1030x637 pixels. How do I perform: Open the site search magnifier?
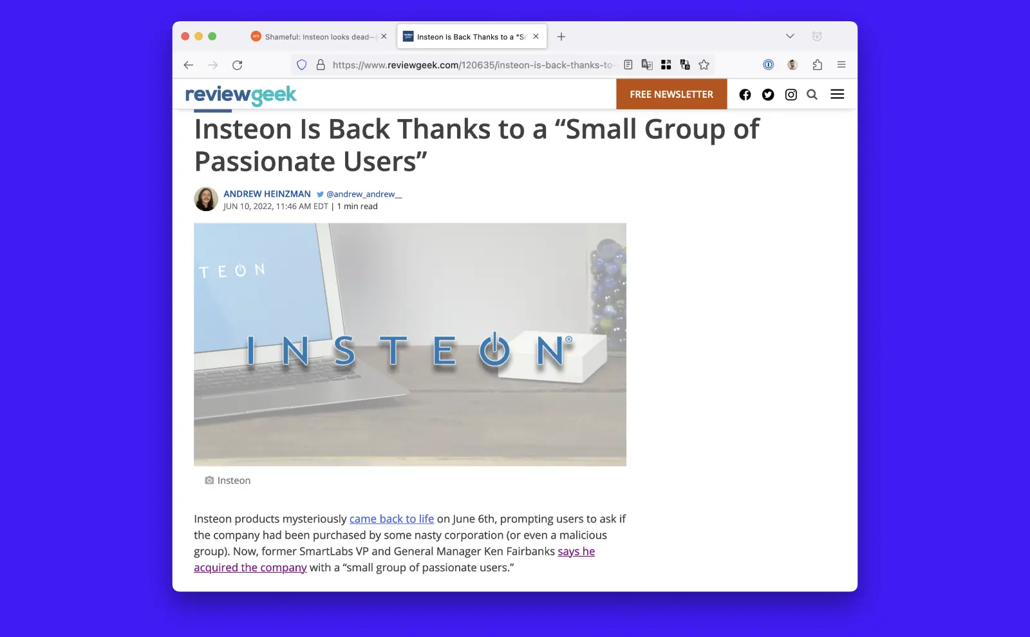click(x=812, y=94)
